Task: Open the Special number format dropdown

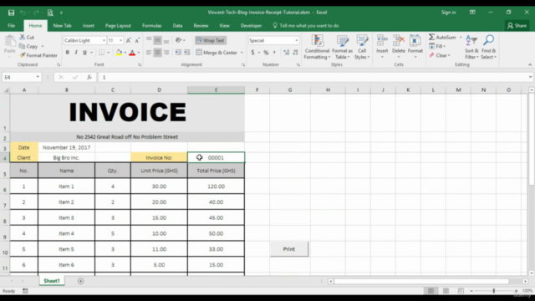Action: pyautogui.click(x=296, y=40)
